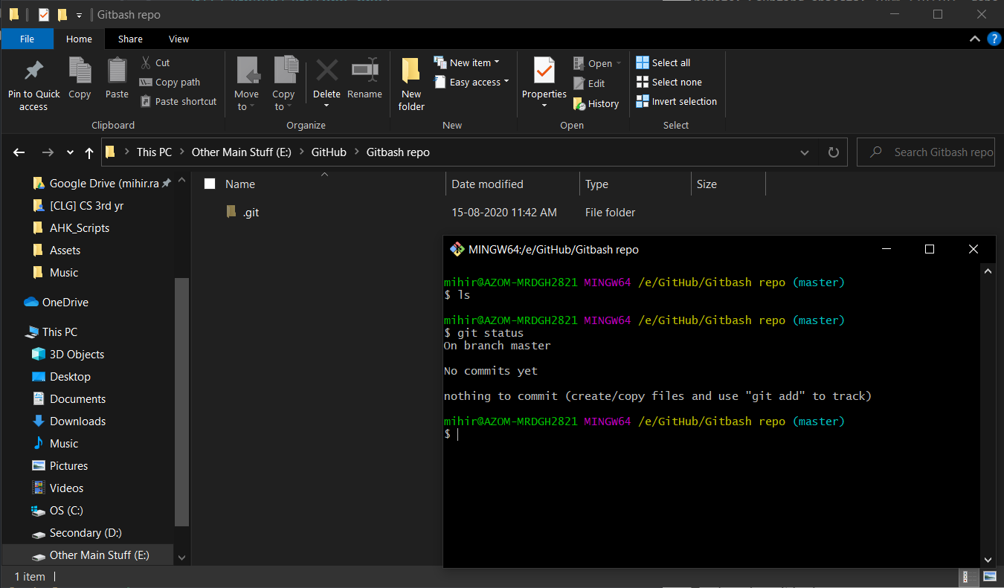This screenshot has width=1004, height=588.
Task: Sort by the Name column header
Action: click(240, 184)
